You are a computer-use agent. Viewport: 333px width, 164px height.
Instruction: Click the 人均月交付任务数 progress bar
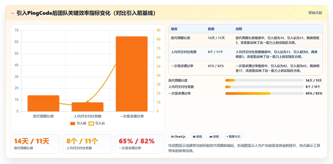264,87
